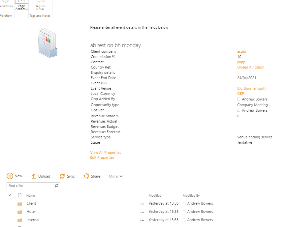Open View All Properties
The height and width of the screenshot is (227, 286).
pyautogui.click(x=105, y=153)
